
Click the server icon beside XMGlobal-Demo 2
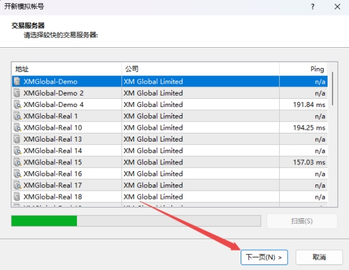17,93
